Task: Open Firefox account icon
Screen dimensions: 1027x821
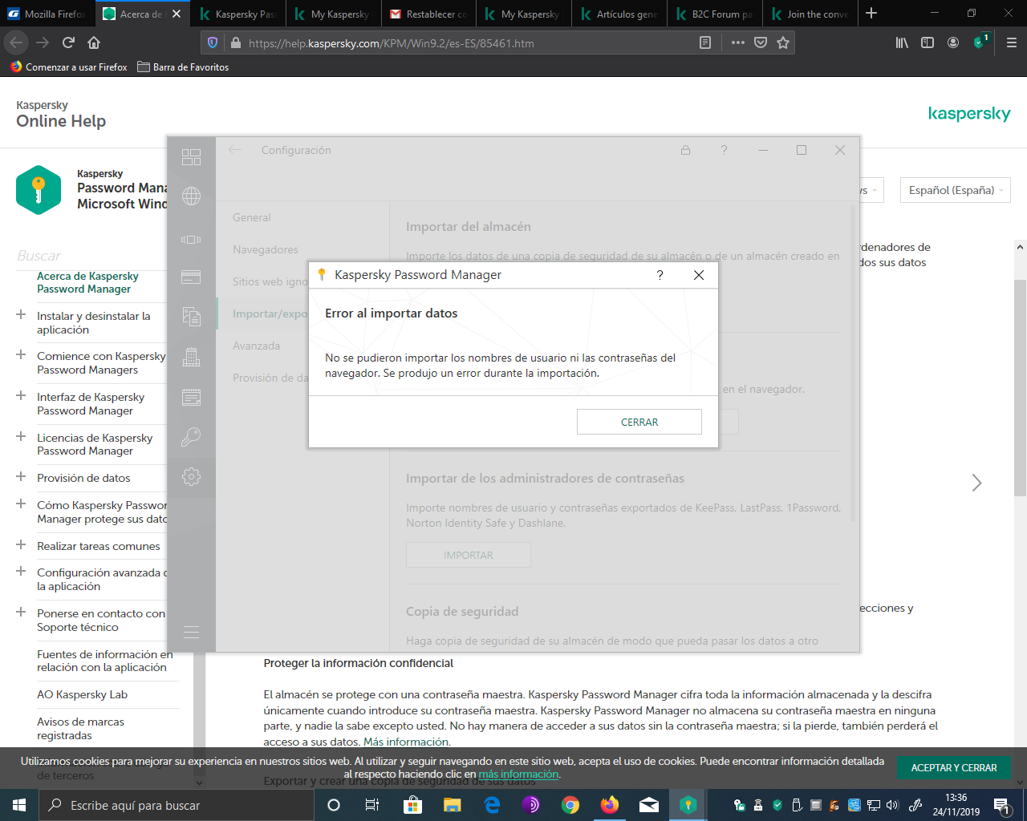Action: [x=953, y=43]
